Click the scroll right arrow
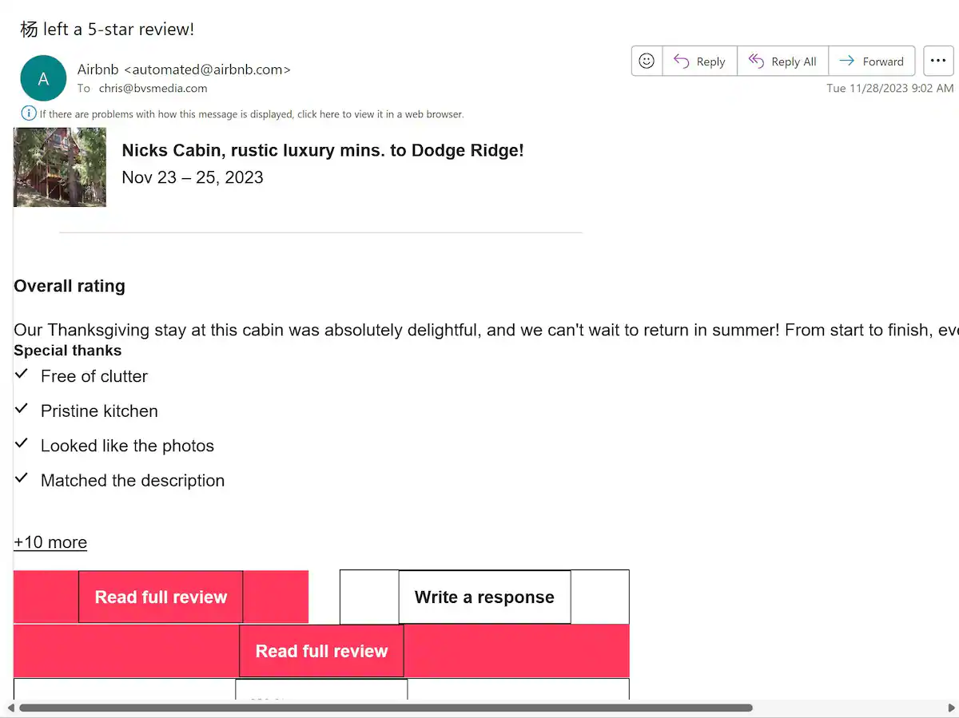The image size is (959, 718). point(951,708)
